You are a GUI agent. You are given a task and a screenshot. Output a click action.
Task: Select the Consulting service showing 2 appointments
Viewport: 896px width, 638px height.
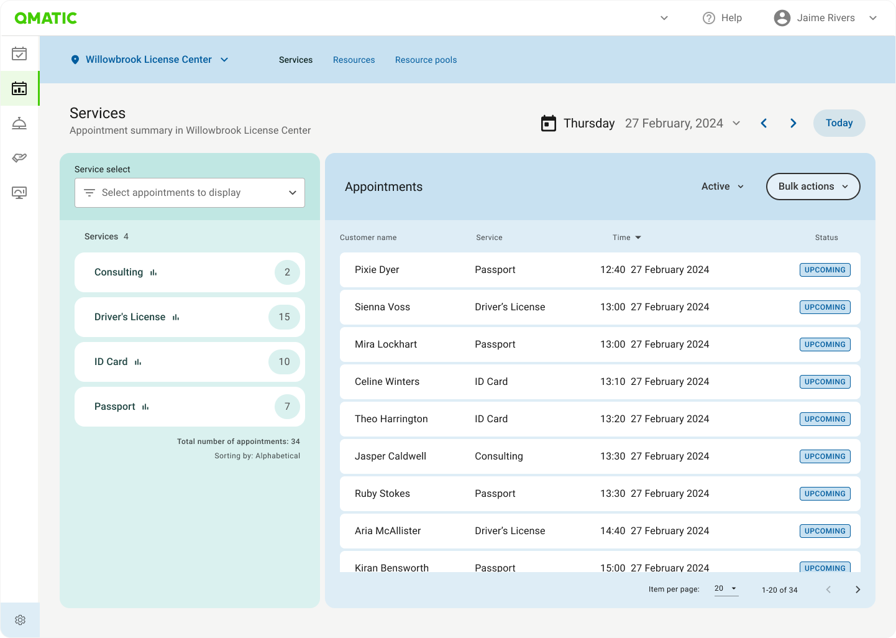190,272
